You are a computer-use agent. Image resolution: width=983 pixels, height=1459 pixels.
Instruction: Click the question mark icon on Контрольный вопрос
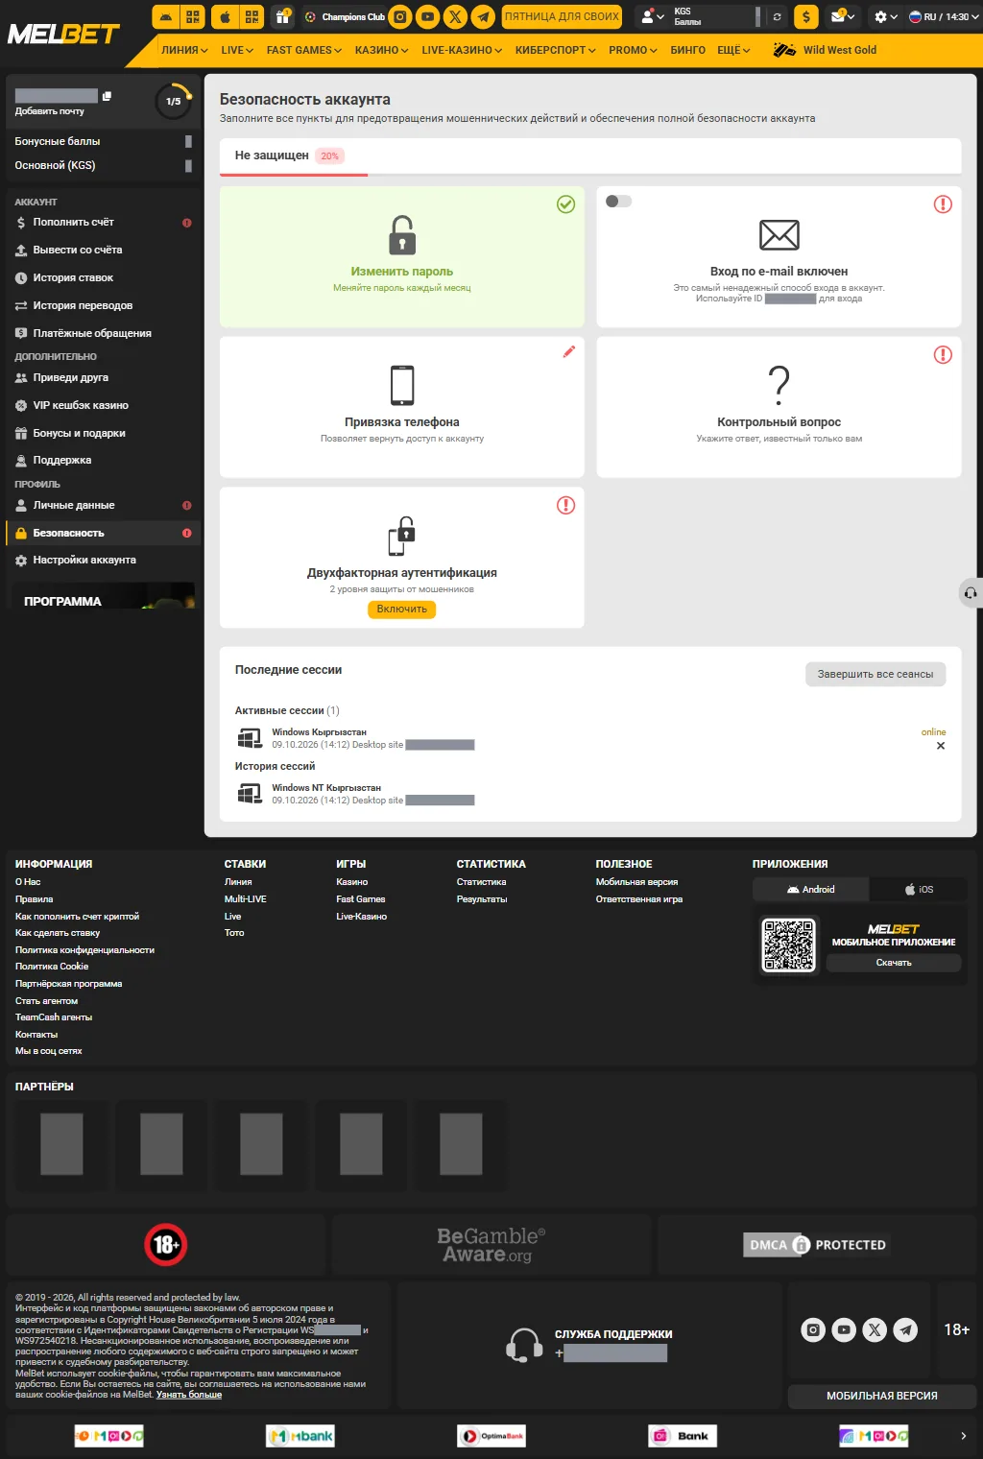point(779,385)
